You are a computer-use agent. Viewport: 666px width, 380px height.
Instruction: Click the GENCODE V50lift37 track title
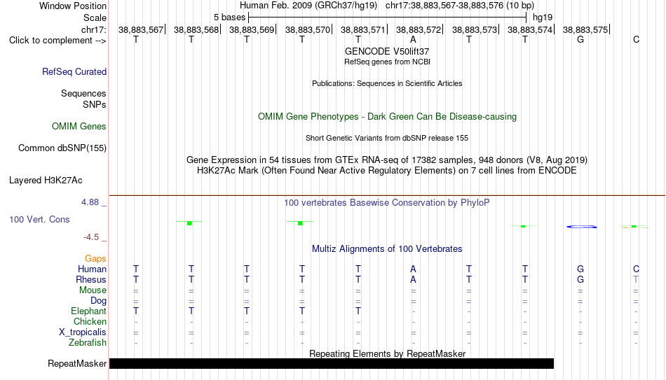(x=387, y=51)
